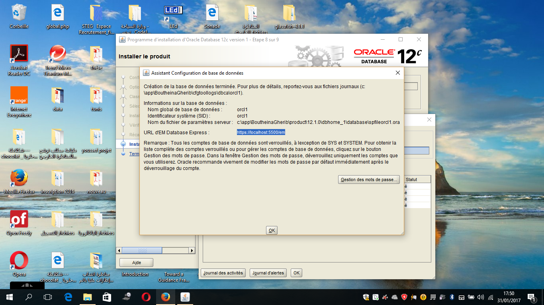Click right arrow of installer horizontal scrollbar
Viewport: 544px width, 305px height.
[x=192, y=251]
